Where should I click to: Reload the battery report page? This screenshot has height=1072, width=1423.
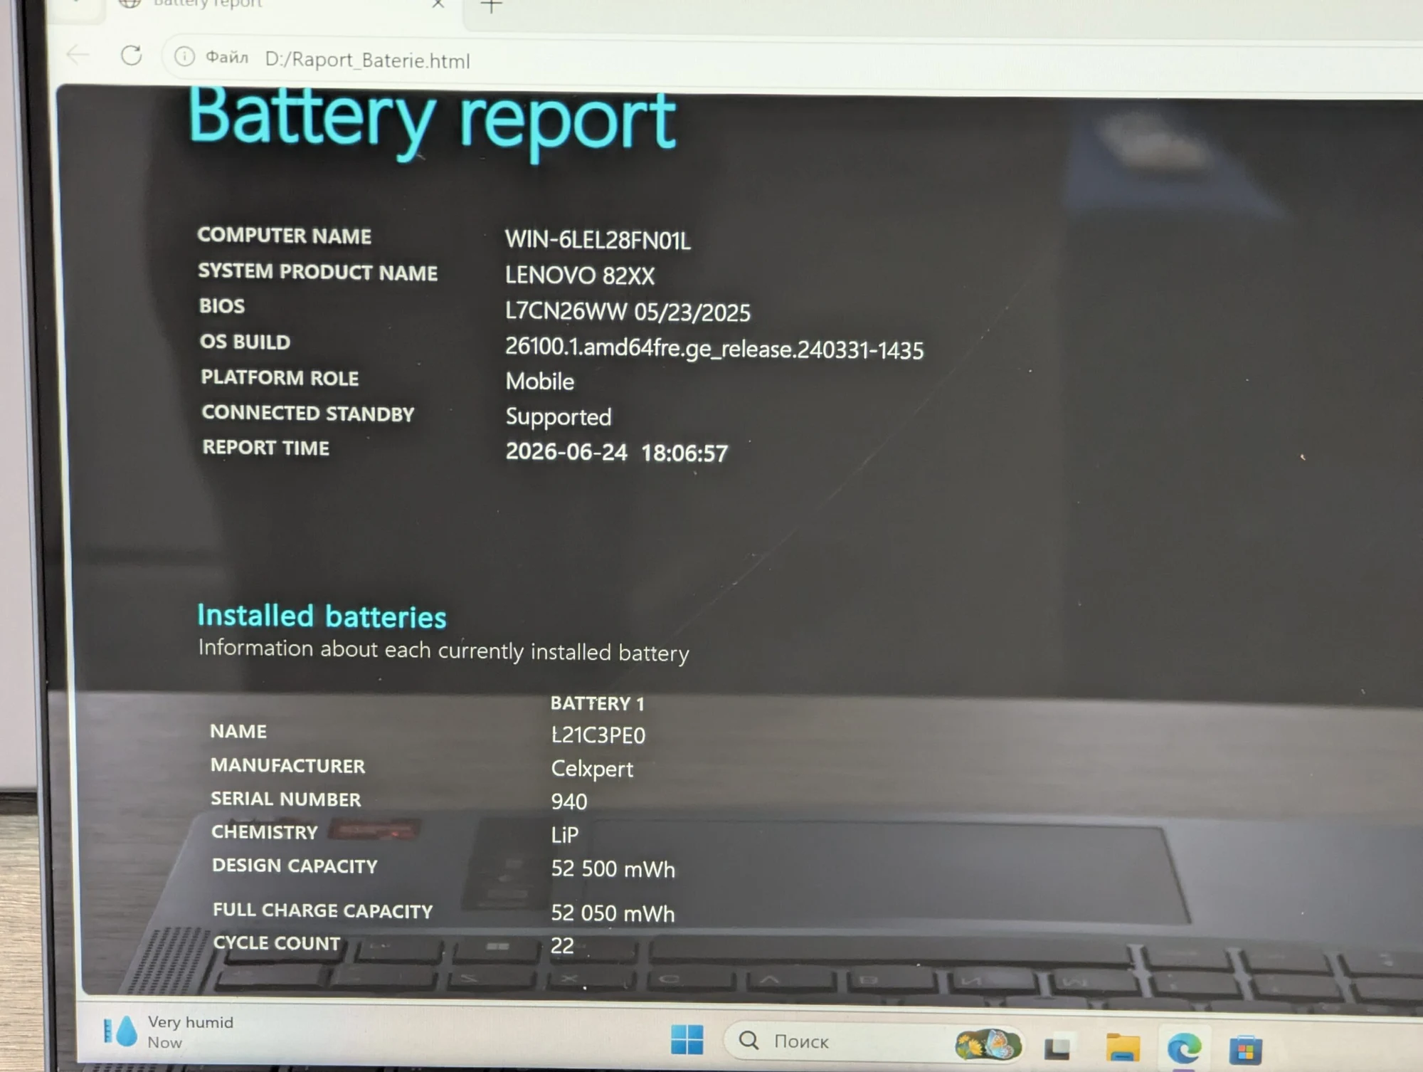(131, 56)
